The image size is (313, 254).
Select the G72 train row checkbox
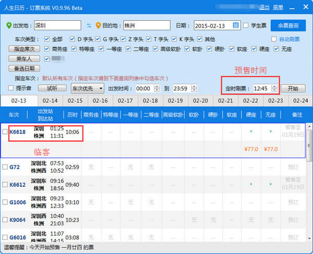(5, 167)
